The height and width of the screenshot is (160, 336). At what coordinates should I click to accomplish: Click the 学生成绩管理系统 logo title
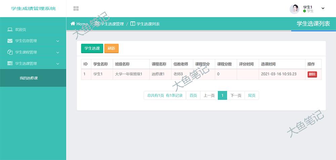pyautogui.click(x=33, y=9)
